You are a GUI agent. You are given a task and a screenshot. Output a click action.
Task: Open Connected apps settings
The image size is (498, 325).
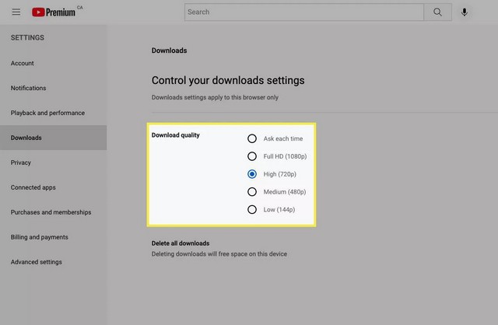tap(54, 187)
